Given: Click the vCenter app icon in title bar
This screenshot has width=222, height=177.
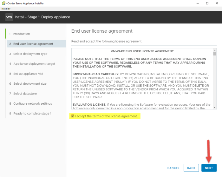Looking at the screenshot, I should pyautogui.click(x=3, y=3).
